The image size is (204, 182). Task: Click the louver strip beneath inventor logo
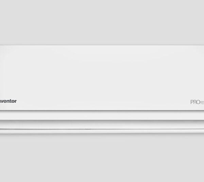(8, 115)
